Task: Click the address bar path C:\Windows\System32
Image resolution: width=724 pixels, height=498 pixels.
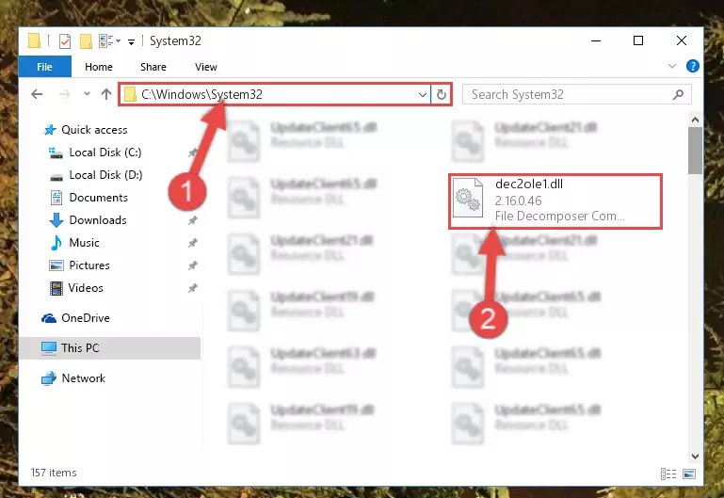Action: pos(201,95)
